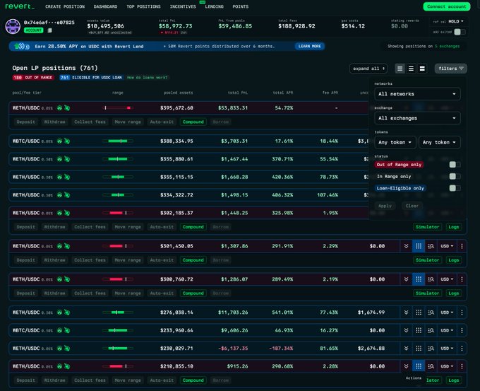Open the expand all dropdown
This screenshot has width=480, height=391.
pyautogui.click(x=368, y=69)
